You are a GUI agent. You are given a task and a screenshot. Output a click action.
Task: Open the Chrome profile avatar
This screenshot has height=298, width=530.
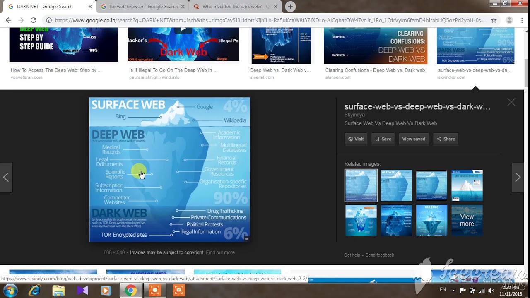509,20
